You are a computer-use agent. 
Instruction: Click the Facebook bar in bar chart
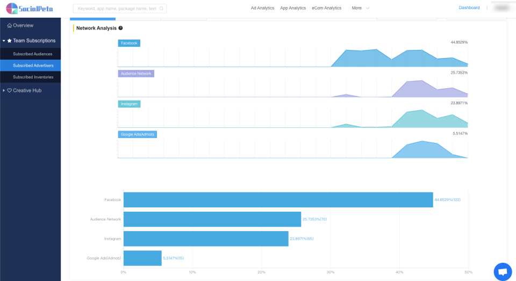pos(278,200)
